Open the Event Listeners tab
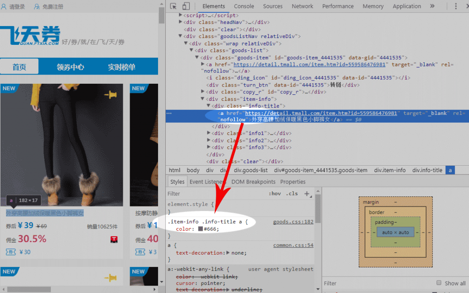469x293 pixels. coord(208,182)
